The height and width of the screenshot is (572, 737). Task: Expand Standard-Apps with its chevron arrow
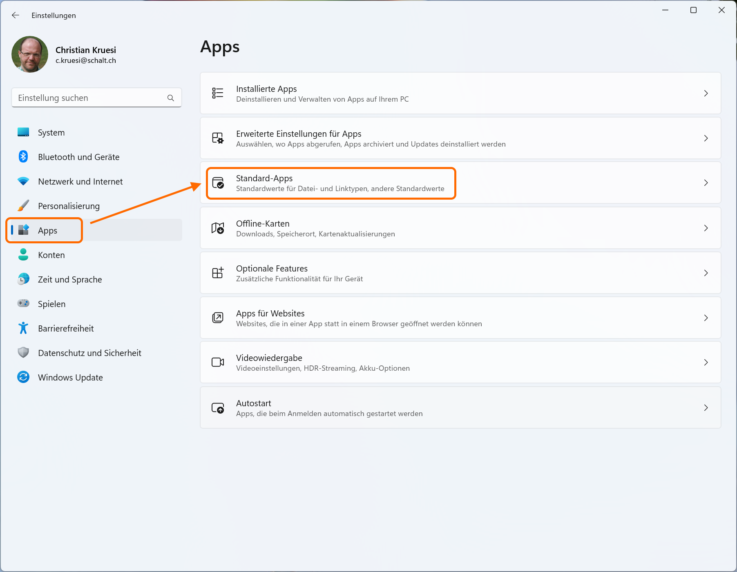coord(706,183)
